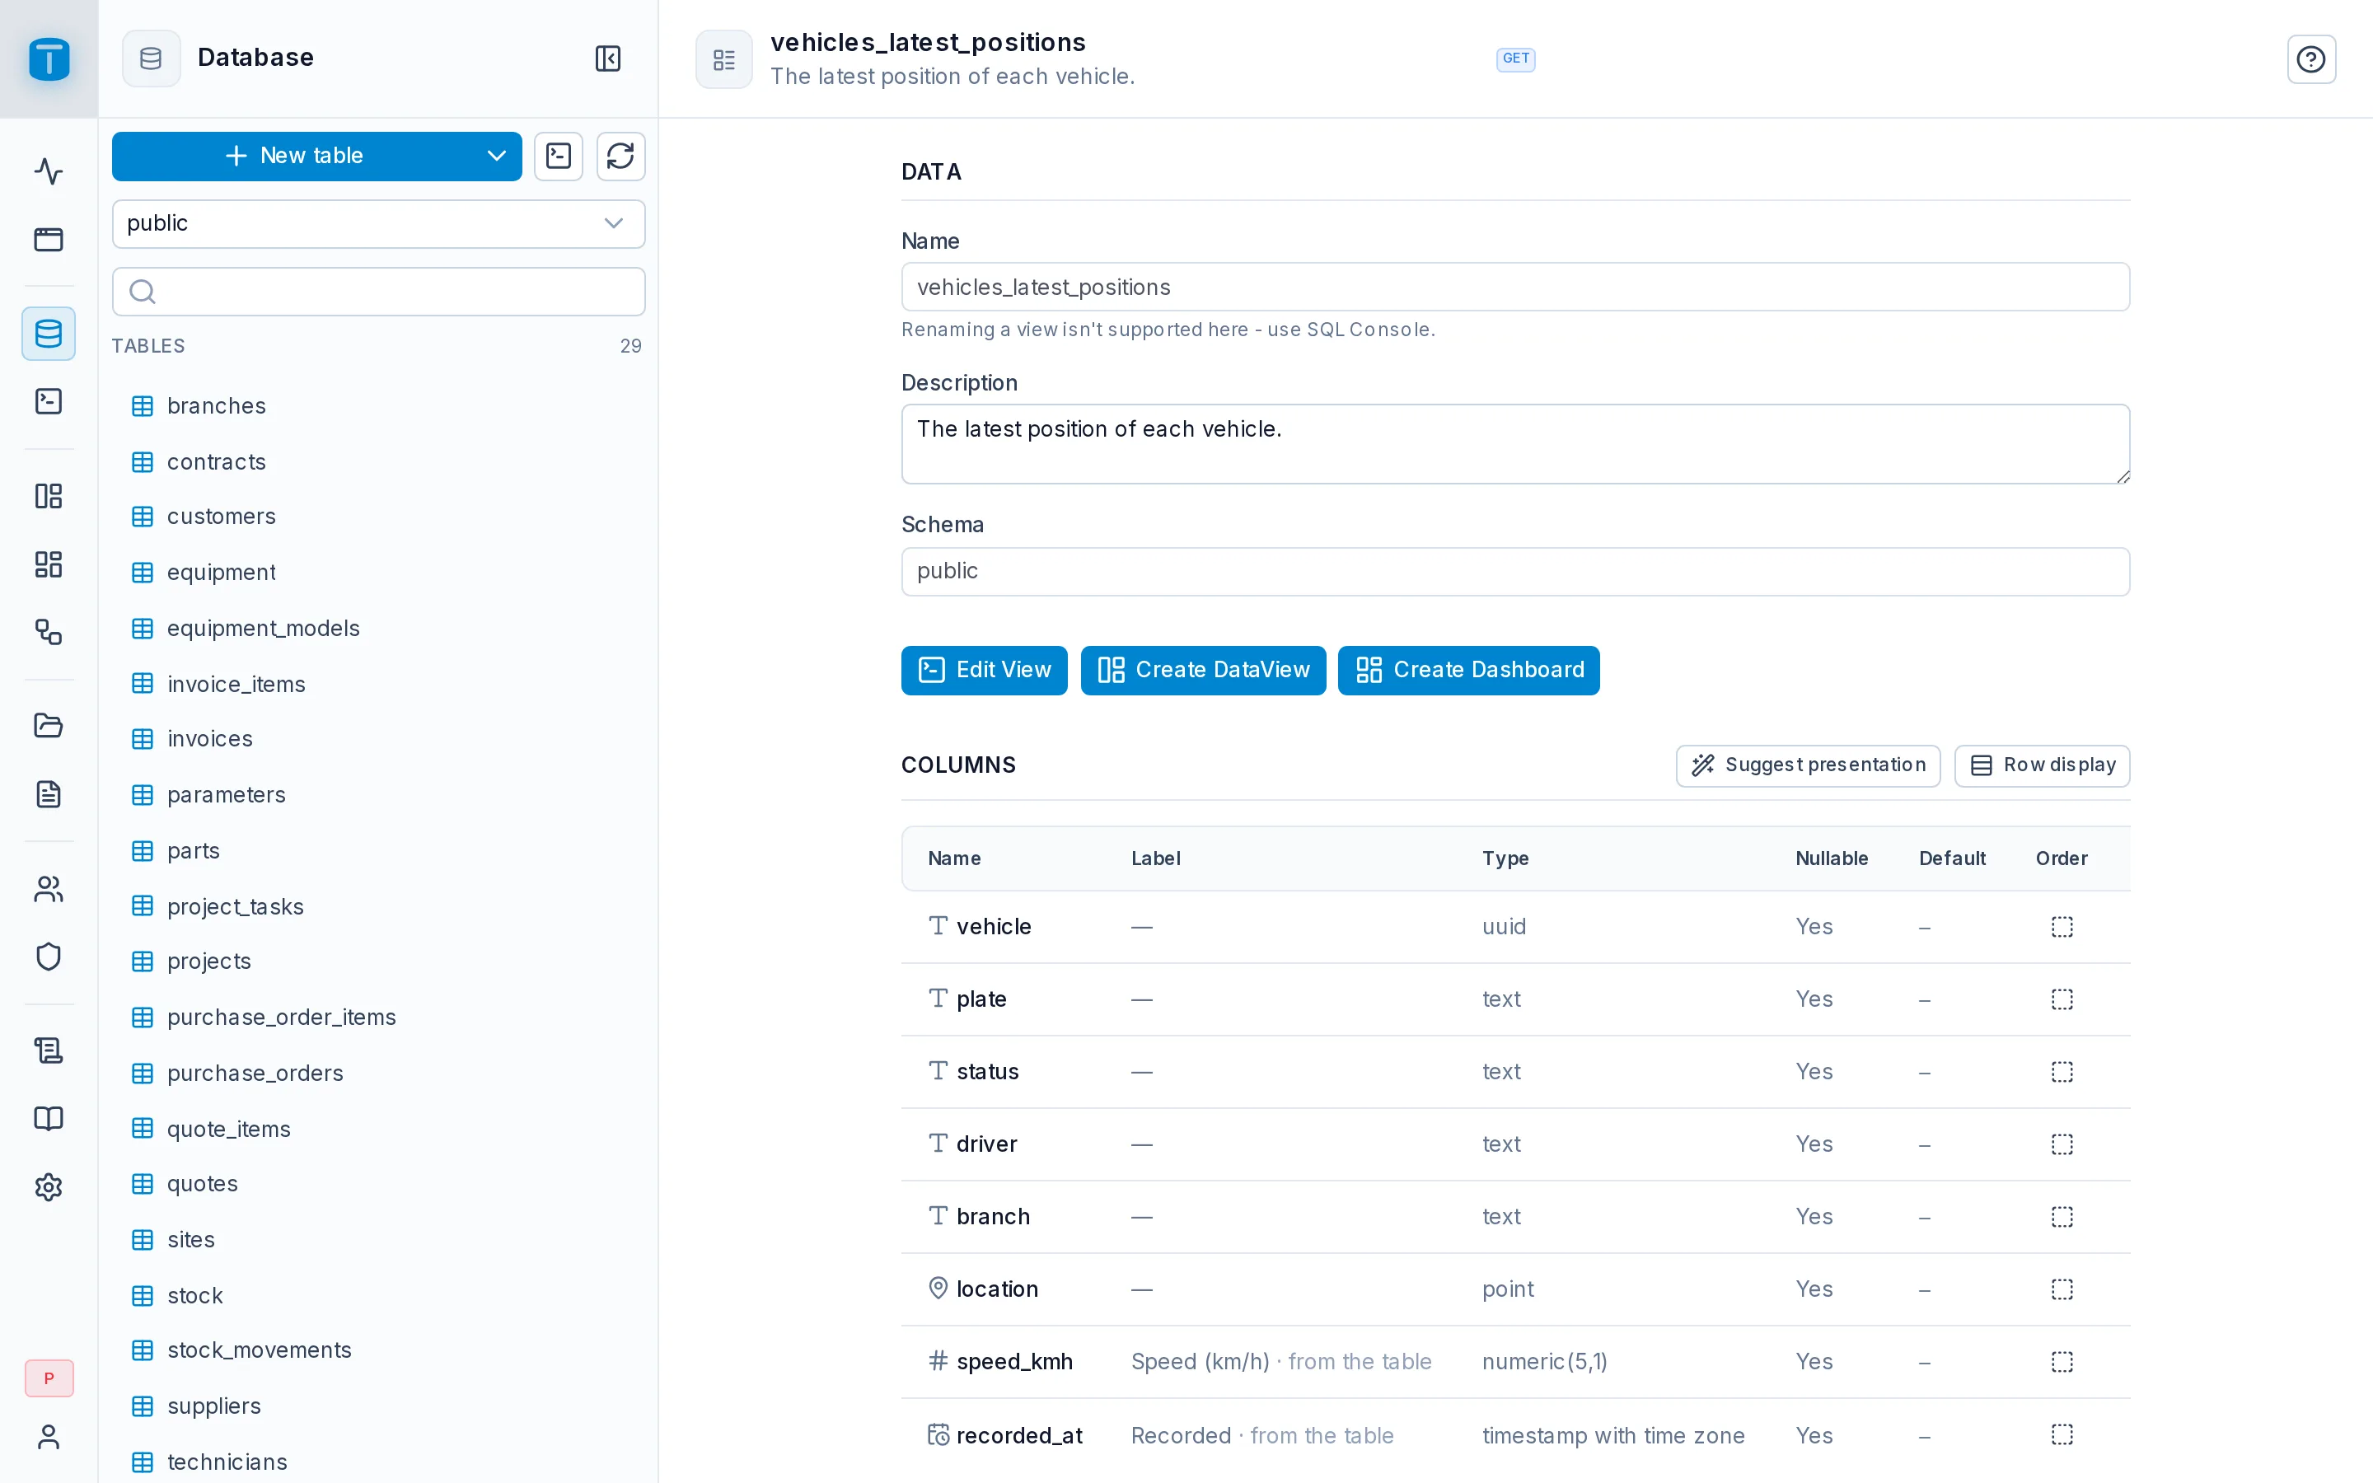Viewport: 2373px width, 1483px height.
Task: Open the activity pulse icon in sidebar
Action: (x=49, y=171)
